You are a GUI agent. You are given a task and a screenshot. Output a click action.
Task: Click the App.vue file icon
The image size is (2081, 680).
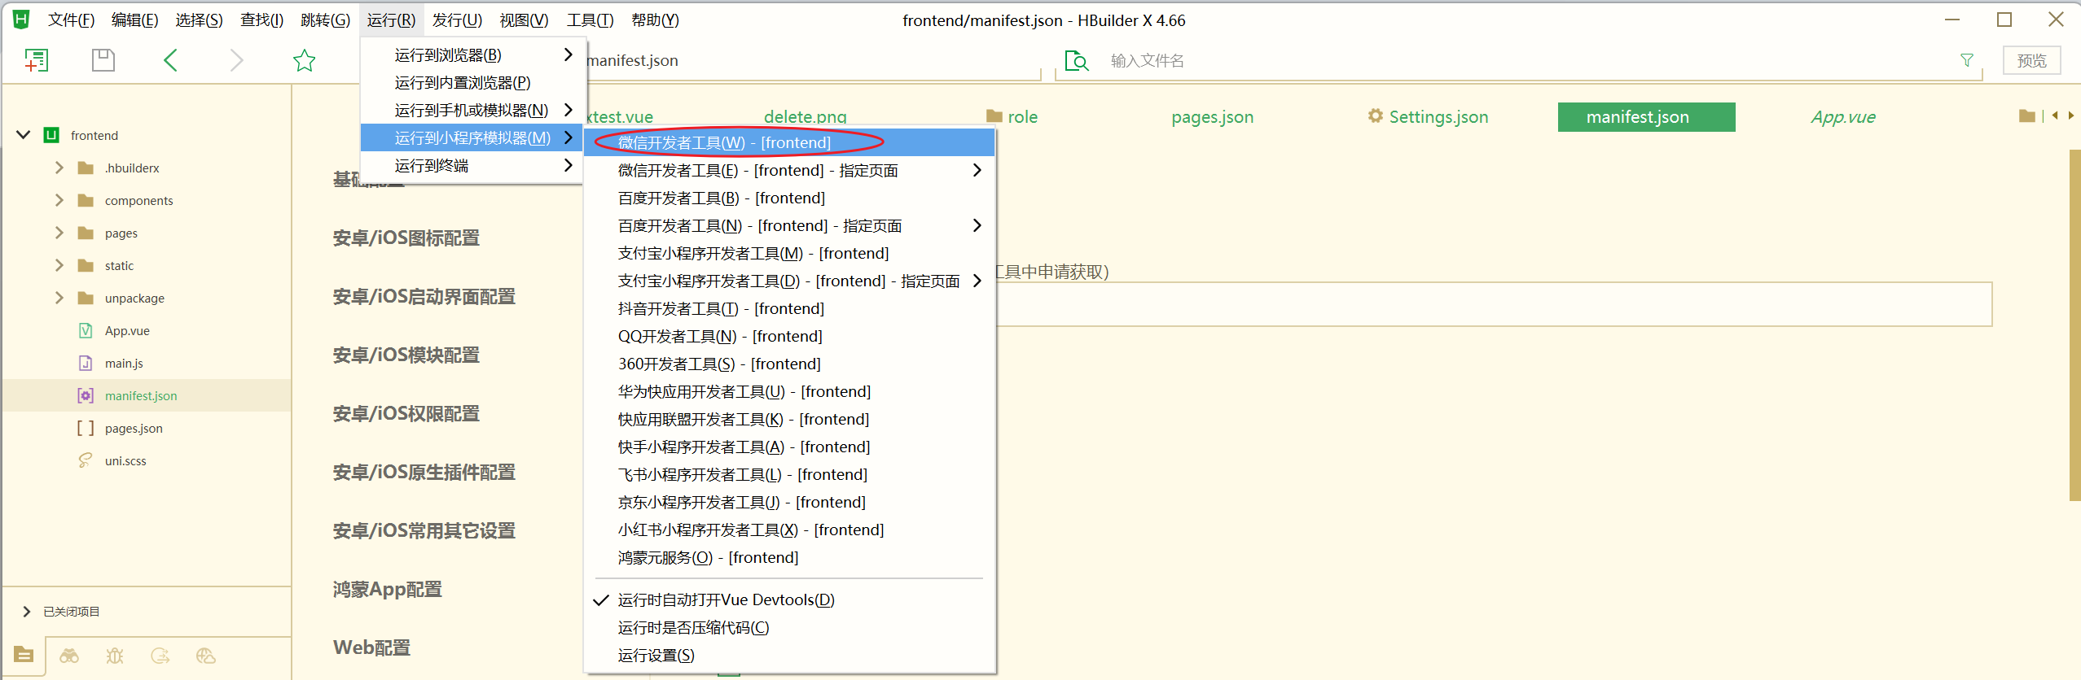[x=86, y=330]
